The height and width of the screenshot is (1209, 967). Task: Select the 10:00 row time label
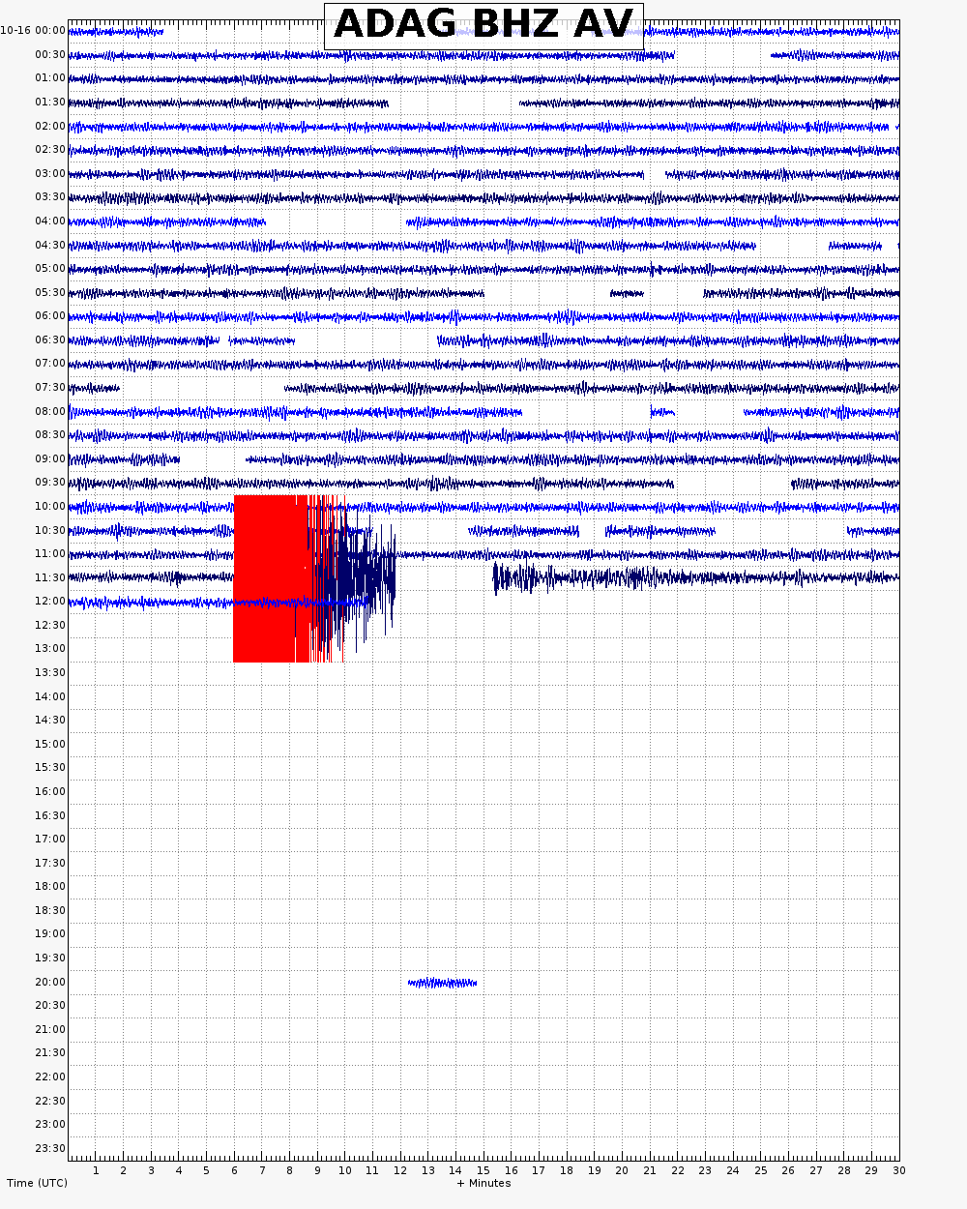(50, 506)
